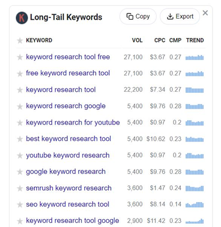Star the 'semrush keyword research' keyword
Viewport: 221px width, 227px height.
pyautogui.click(x=20, y=189)
